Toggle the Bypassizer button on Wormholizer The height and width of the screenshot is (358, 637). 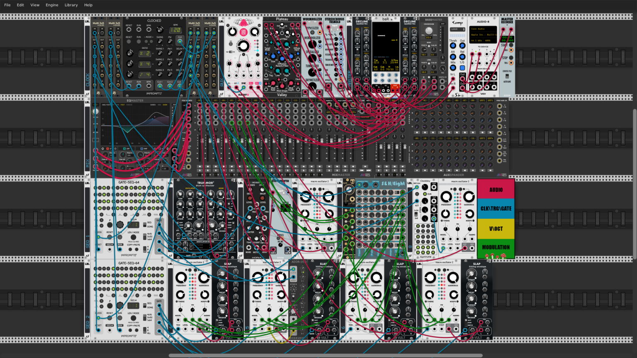click(312, 32)
